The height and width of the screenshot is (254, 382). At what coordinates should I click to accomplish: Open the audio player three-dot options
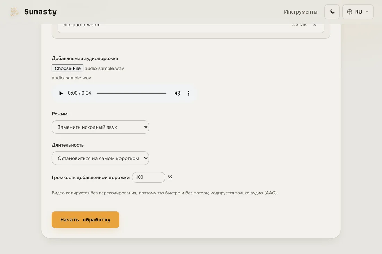coord(188,93)
